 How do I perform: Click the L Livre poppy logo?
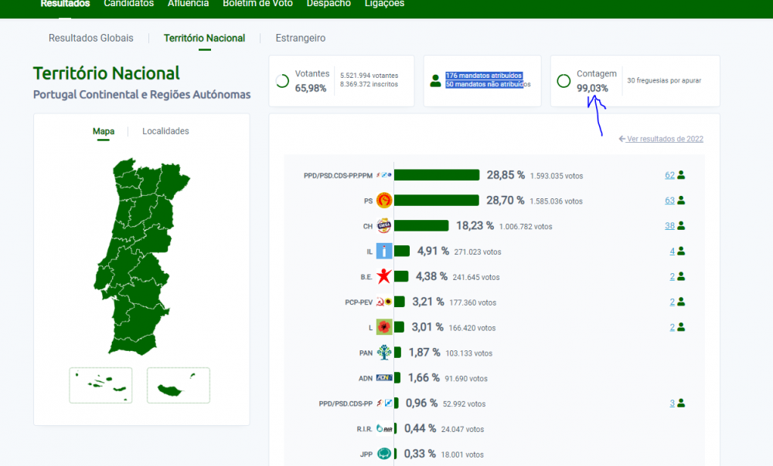click(384, 327)
